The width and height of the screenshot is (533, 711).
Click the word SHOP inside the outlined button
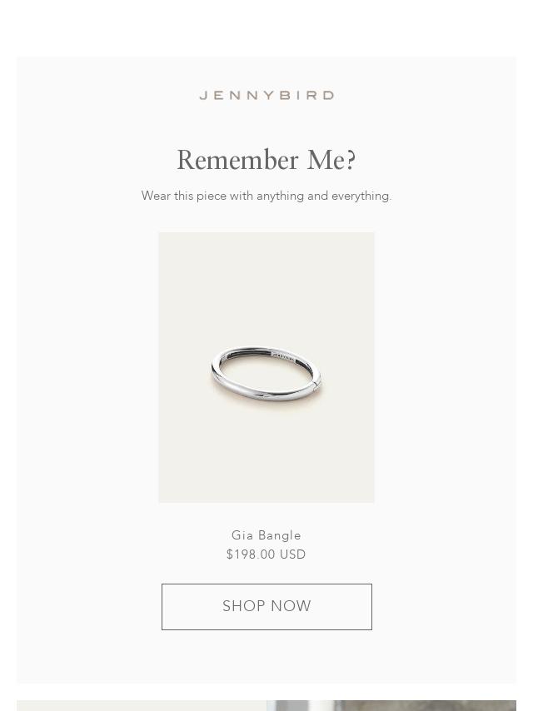pos(243,606)
